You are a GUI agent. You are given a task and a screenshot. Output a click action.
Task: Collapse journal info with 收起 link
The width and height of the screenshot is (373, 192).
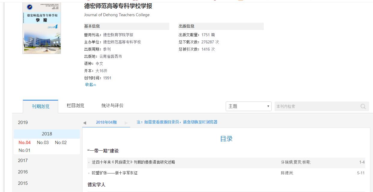coord(90,85)
